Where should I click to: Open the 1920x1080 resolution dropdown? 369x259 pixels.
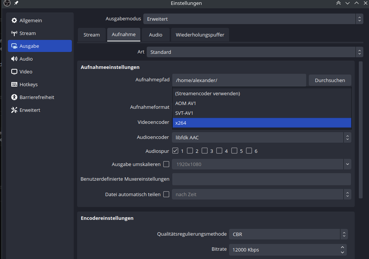(261, 164)
